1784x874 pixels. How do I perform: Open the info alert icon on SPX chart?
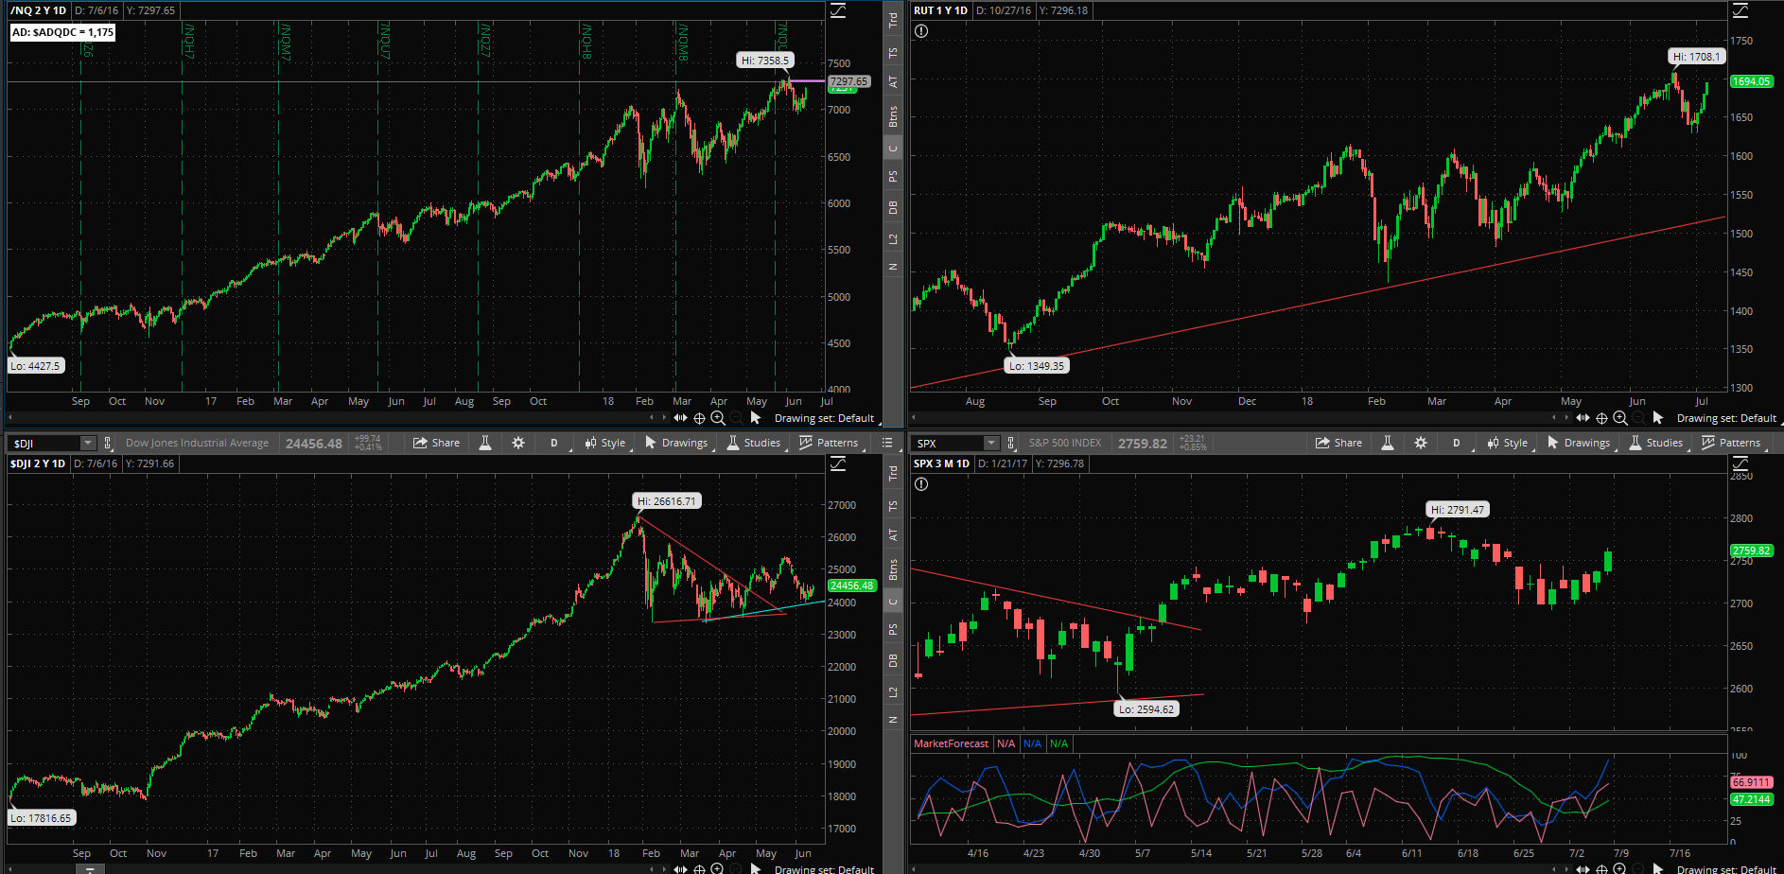921,484
